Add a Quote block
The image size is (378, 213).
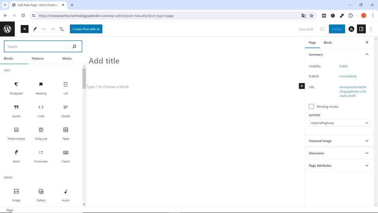tap(16, 111)
